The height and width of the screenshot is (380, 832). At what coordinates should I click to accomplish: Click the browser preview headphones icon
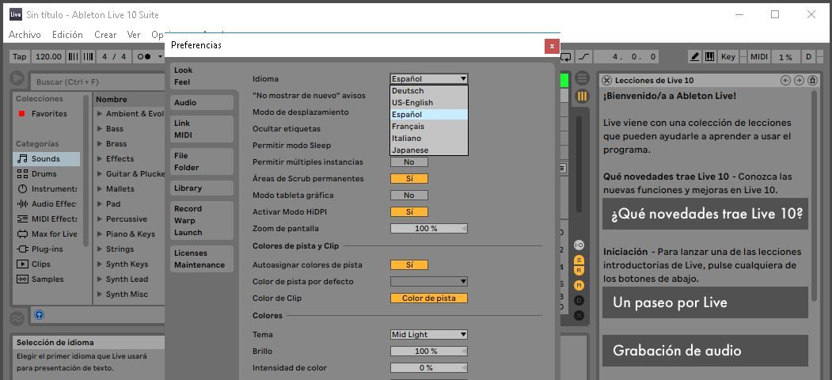(40, 315)
